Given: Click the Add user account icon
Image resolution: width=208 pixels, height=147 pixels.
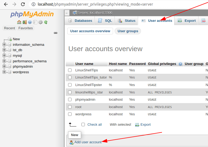Looking at the screenshot, I should (71, 142).
